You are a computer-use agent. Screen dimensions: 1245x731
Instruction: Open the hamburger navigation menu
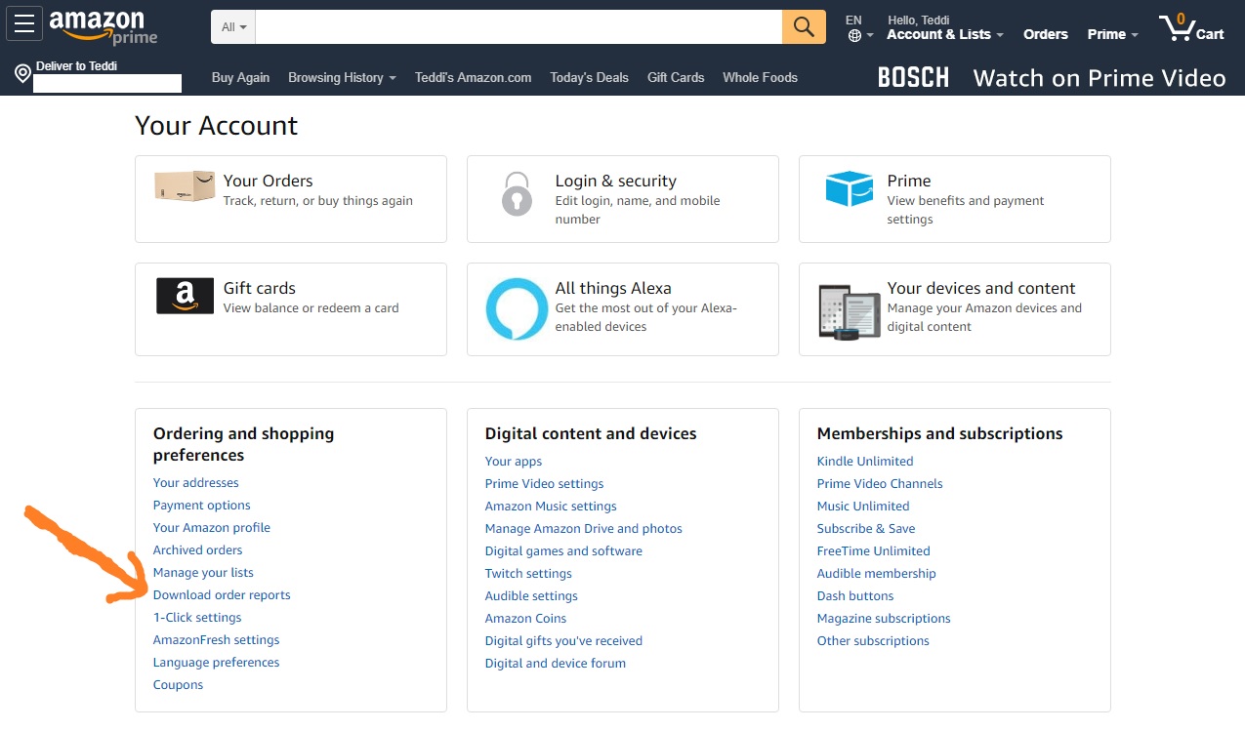click(x=24, y=22)
